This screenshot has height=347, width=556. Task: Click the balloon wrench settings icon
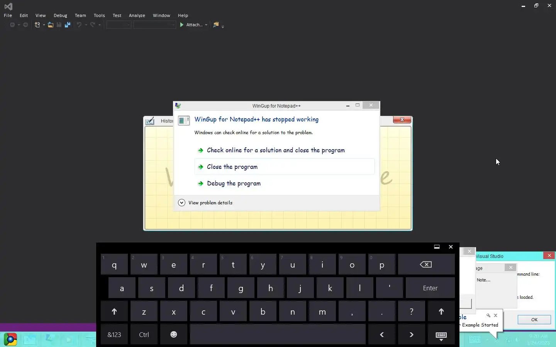[488, 315]
